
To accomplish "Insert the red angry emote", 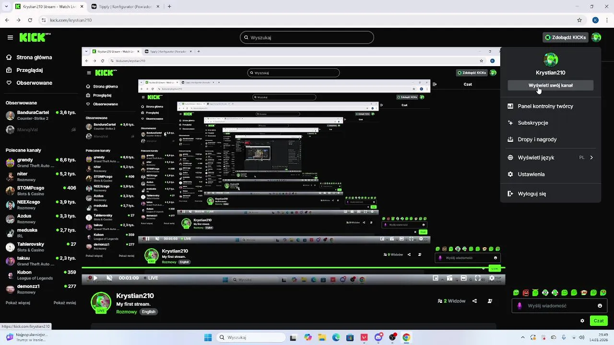I will pyautogui.click(x=526, y=293).
